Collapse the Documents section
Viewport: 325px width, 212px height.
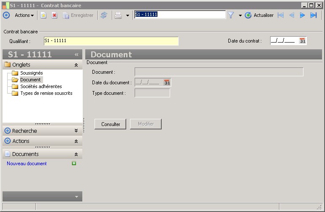pyautogui.click(x=76, y=154)
